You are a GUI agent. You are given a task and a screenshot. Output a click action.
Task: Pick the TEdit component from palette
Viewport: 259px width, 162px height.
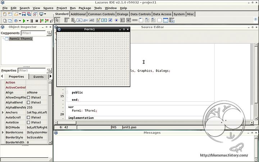[x=92, y=20]
